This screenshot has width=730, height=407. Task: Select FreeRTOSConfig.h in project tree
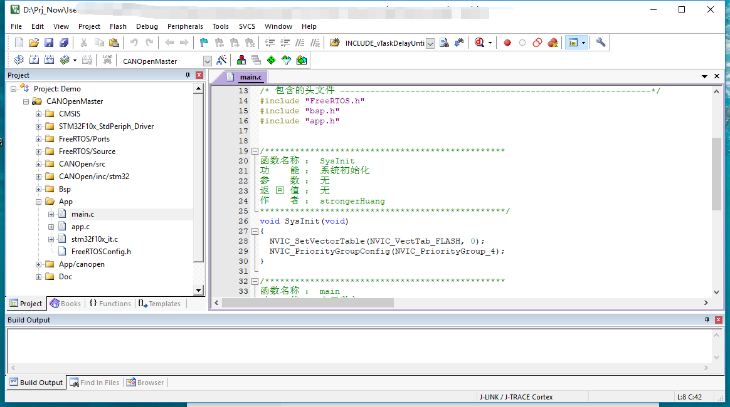click(100, 252)
